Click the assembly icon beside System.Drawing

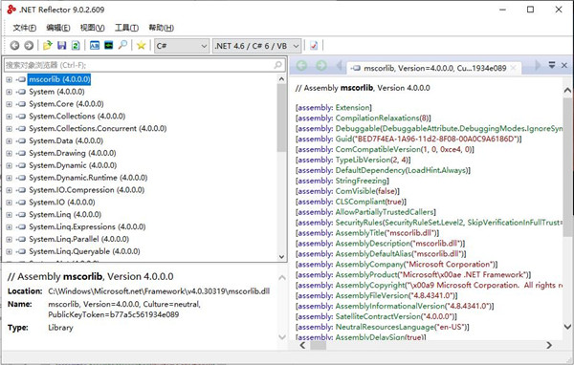22,153
